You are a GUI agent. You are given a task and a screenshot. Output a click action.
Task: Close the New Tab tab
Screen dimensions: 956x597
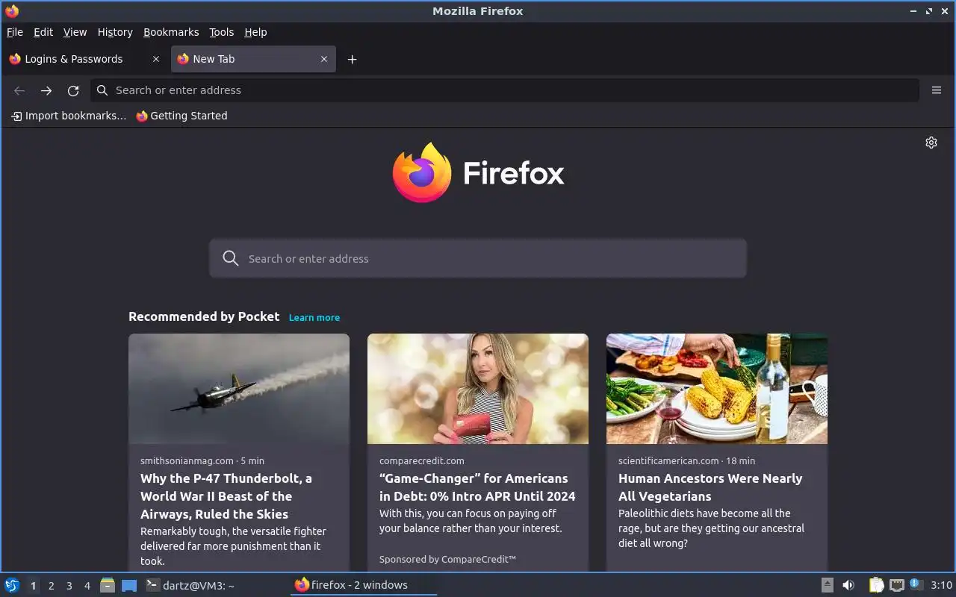pyautogui.click(x=323, y=59)
